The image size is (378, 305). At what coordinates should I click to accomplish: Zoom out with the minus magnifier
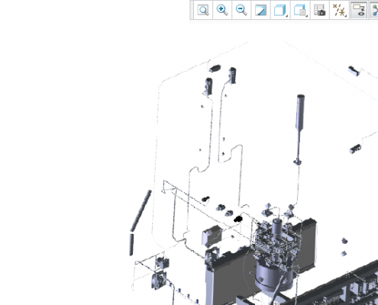point(241,10)
